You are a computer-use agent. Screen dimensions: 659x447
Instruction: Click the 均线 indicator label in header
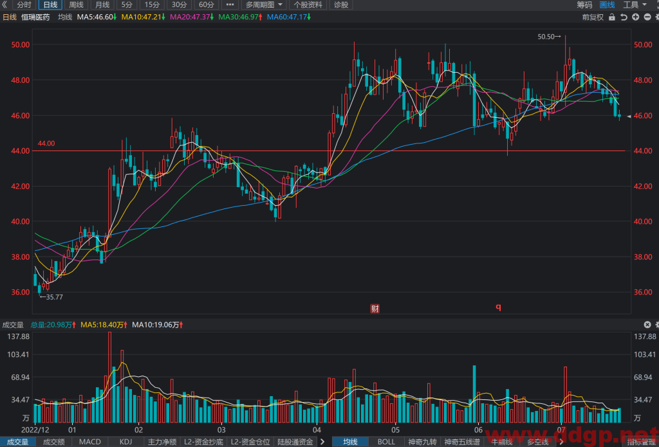[65, 17]
